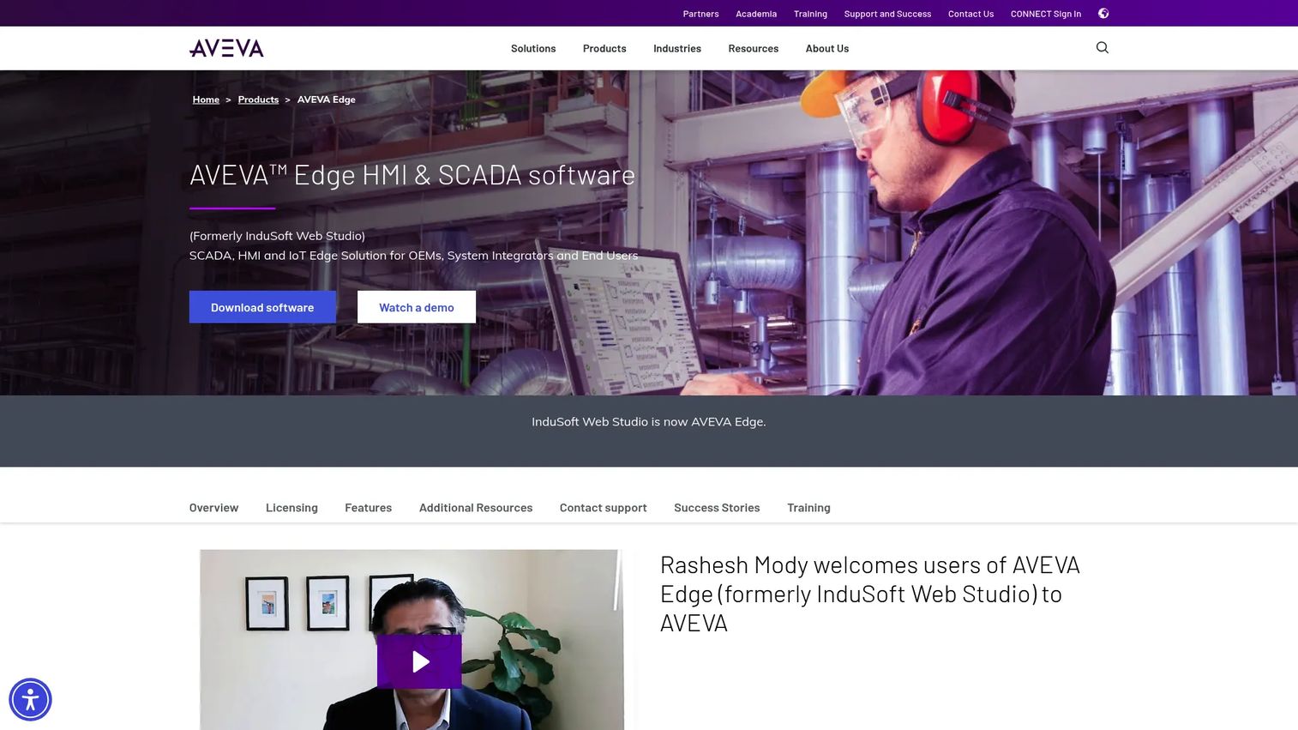This screenshot has height=730, width=1298.
Task: Click the Download software button
Action: click(262, 307)
